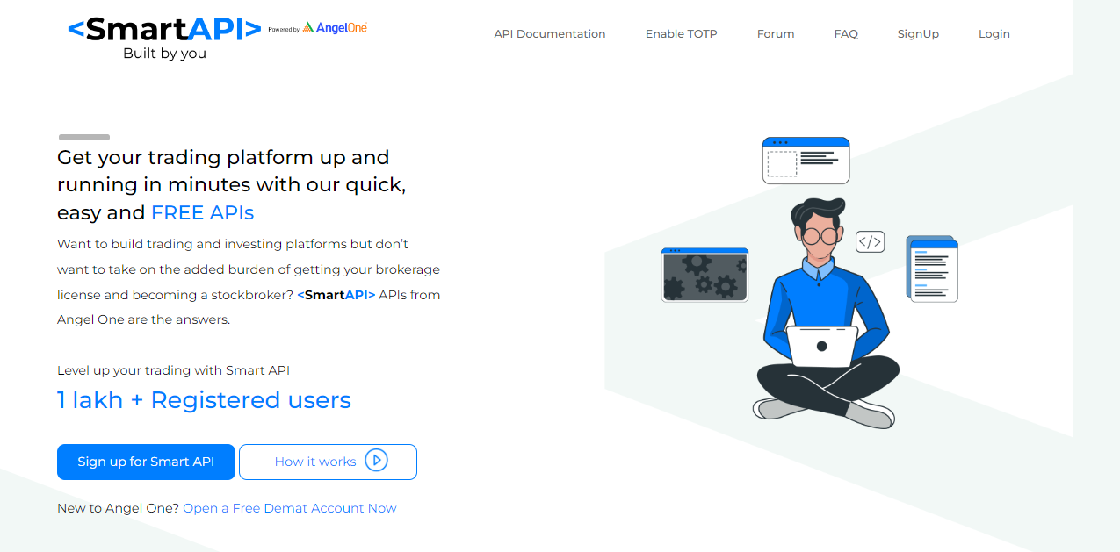1120x552 pixels.
Task: Click the FREE APIs highlighted heading text
Action: click(x=202, y=212)
